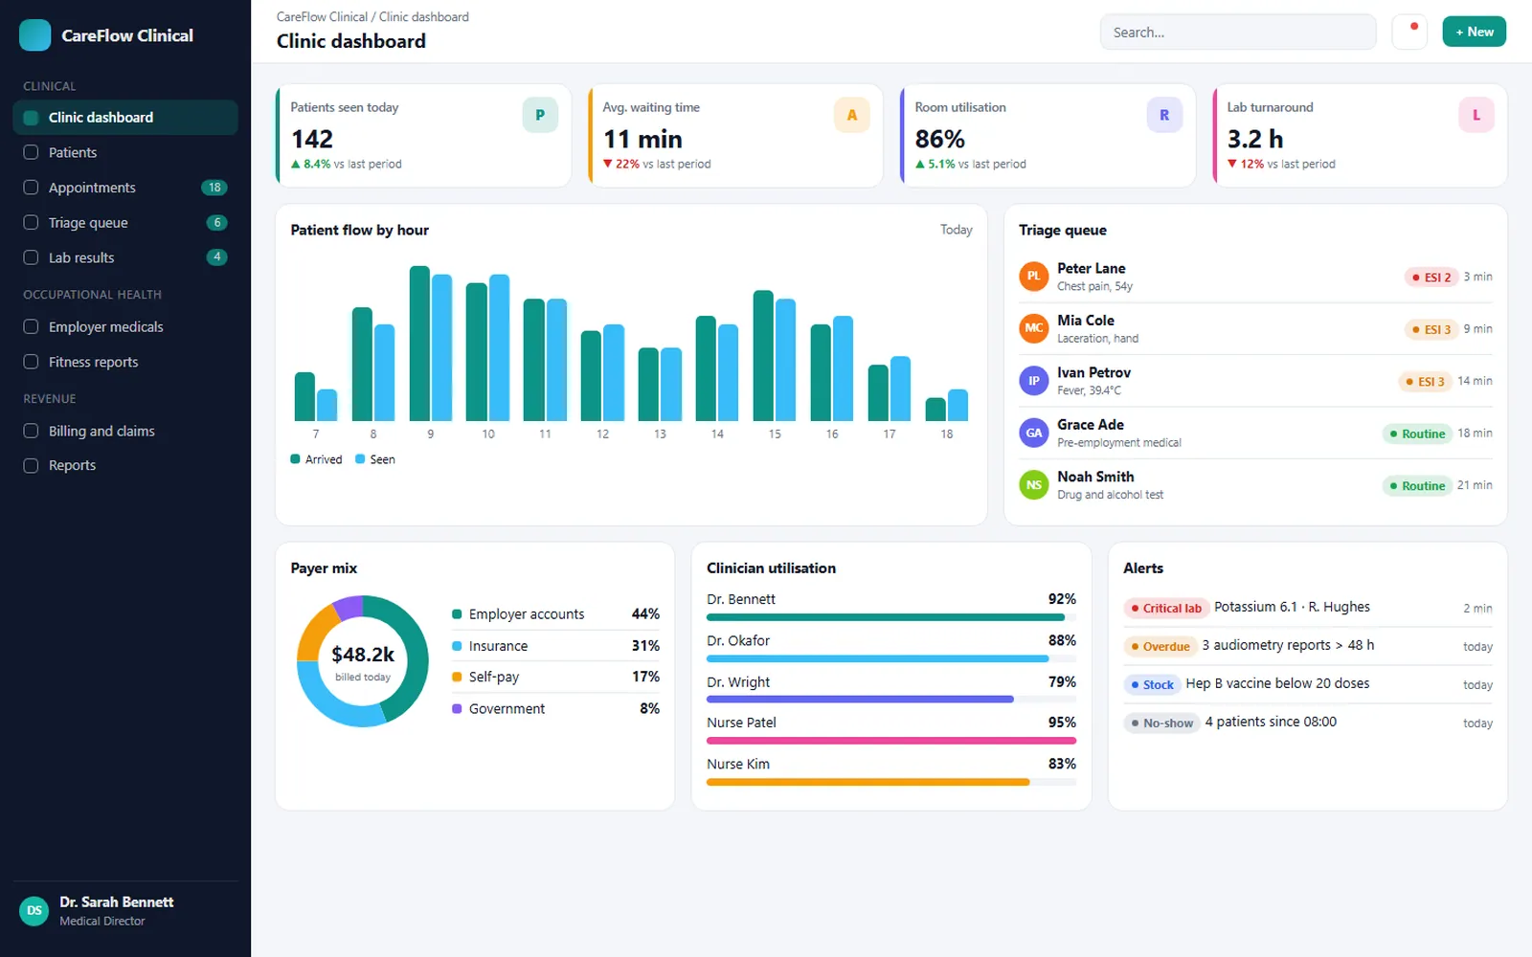Click the + New button
This screenshot has height=957, width=1532.
[1475, 32]
